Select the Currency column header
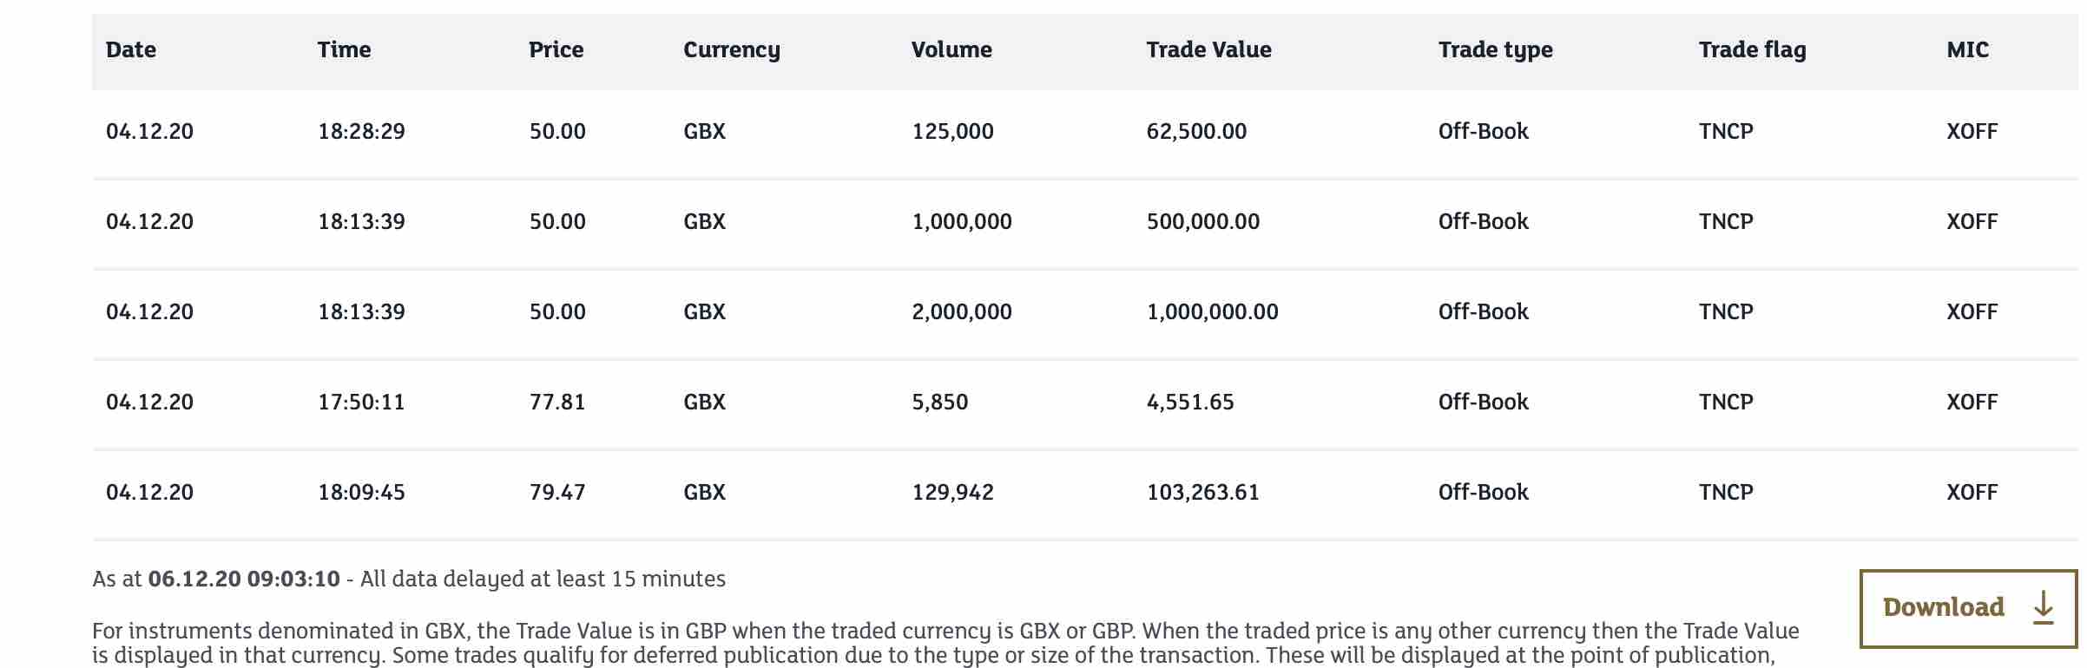 (731, 49)
